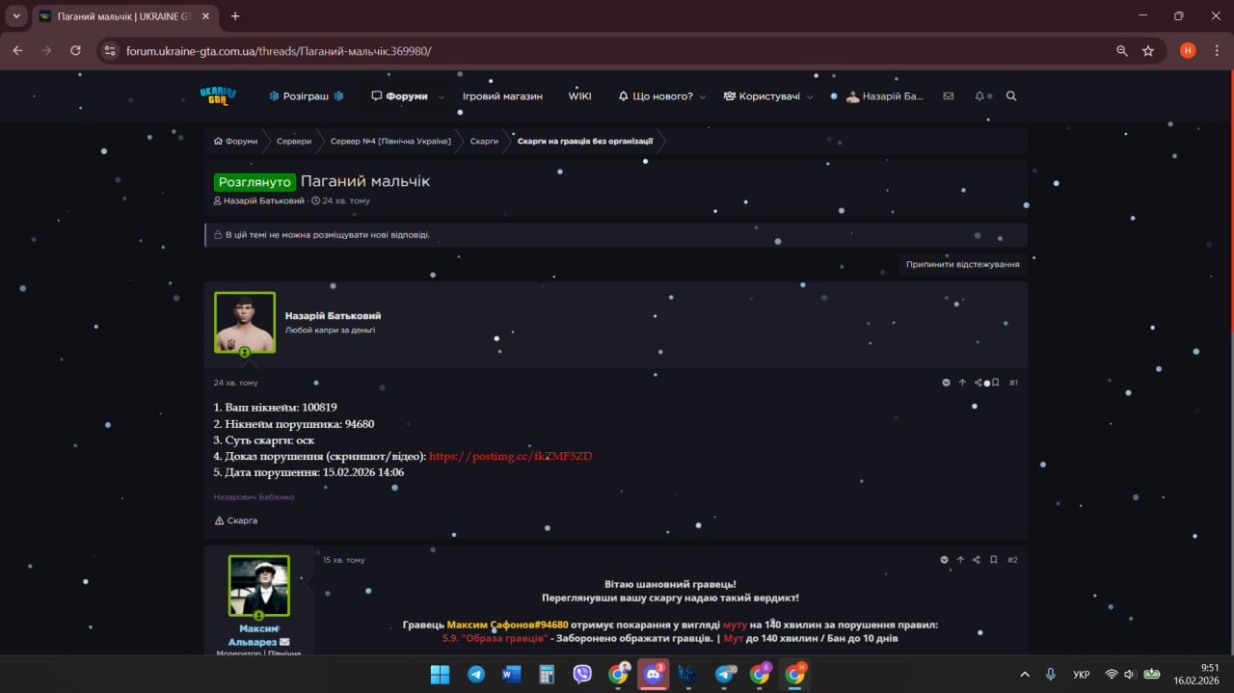Share post #1 using share icon
This screenshot has height=693, width=1234.
click(978, 383)
